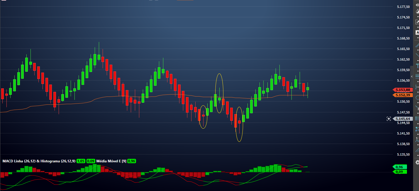Select the polygon nodes pattern tool
The width and height of the screenshot is (419, 191).
click(417, 129)
